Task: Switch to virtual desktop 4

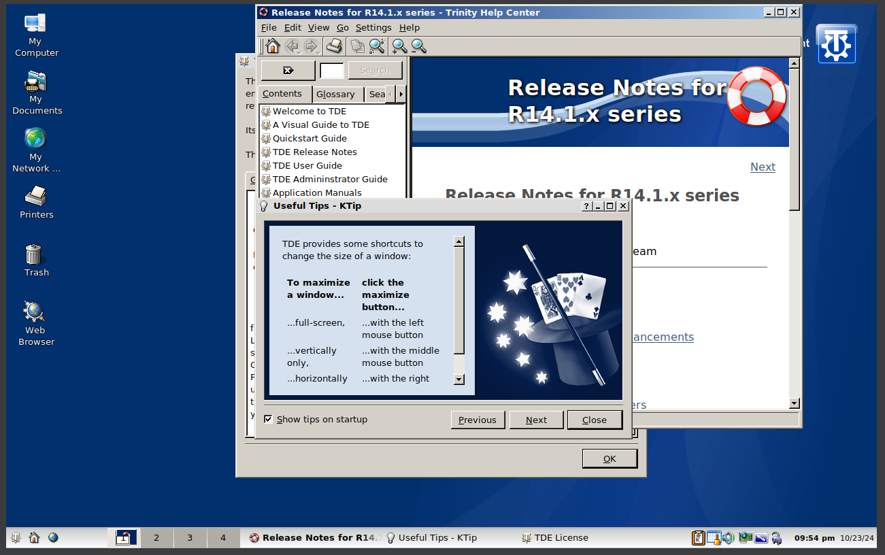Action: (x=223, y=538)
